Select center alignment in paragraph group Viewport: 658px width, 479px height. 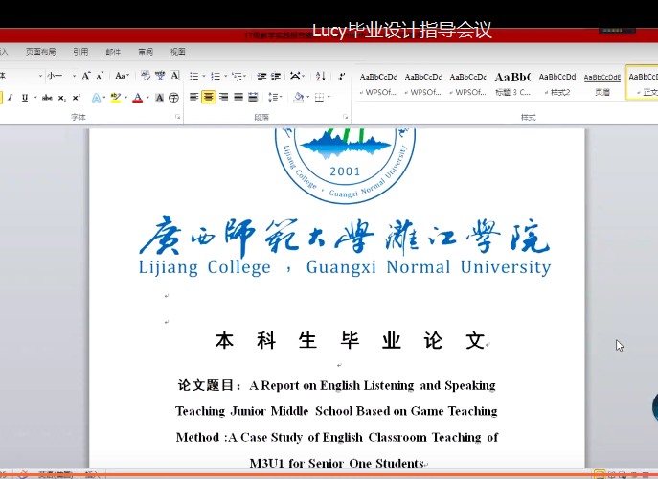209,97
